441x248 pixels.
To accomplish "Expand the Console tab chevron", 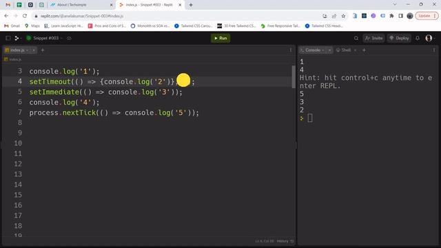I will [x=323, y=50].
